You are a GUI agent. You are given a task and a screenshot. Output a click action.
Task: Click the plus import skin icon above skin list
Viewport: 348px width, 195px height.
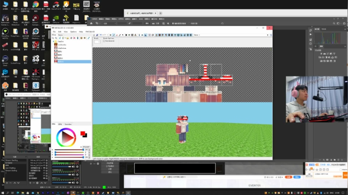pyautogui.click(x=71, y=38)
